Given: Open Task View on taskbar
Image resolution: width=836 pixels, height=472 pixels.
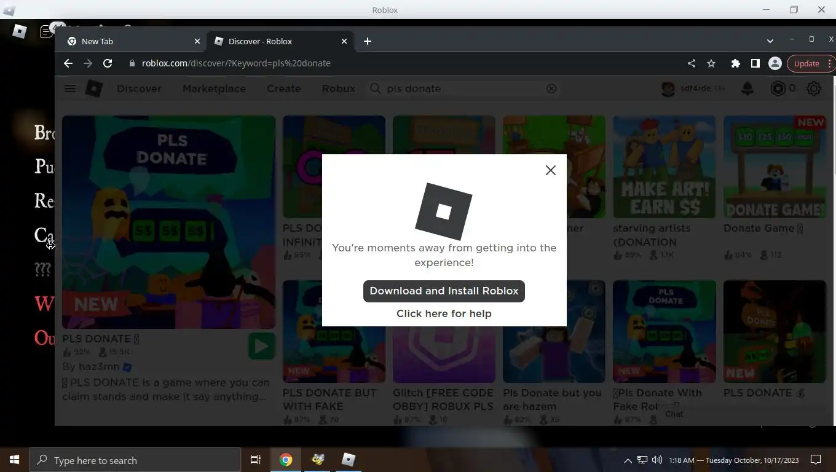Looking at the screenshot, I should point(256,460).
